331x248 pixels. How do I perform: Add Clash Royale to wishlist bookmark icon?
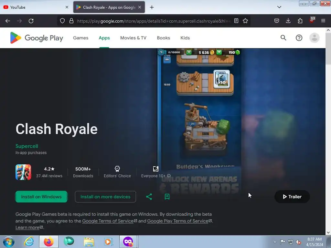[167, 197]
